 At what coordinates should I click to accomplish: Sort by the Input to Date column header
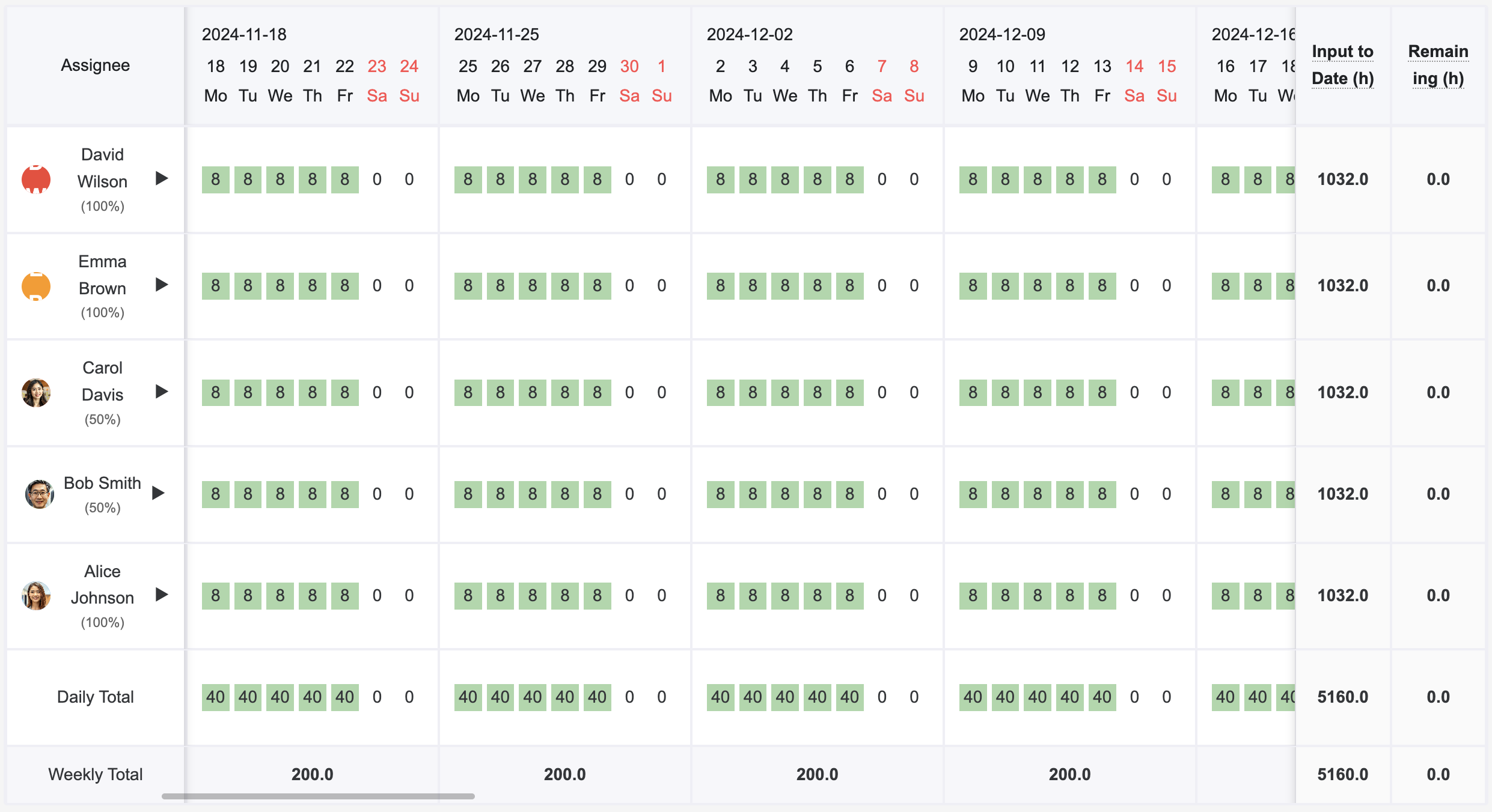[x=1343, y=65]
